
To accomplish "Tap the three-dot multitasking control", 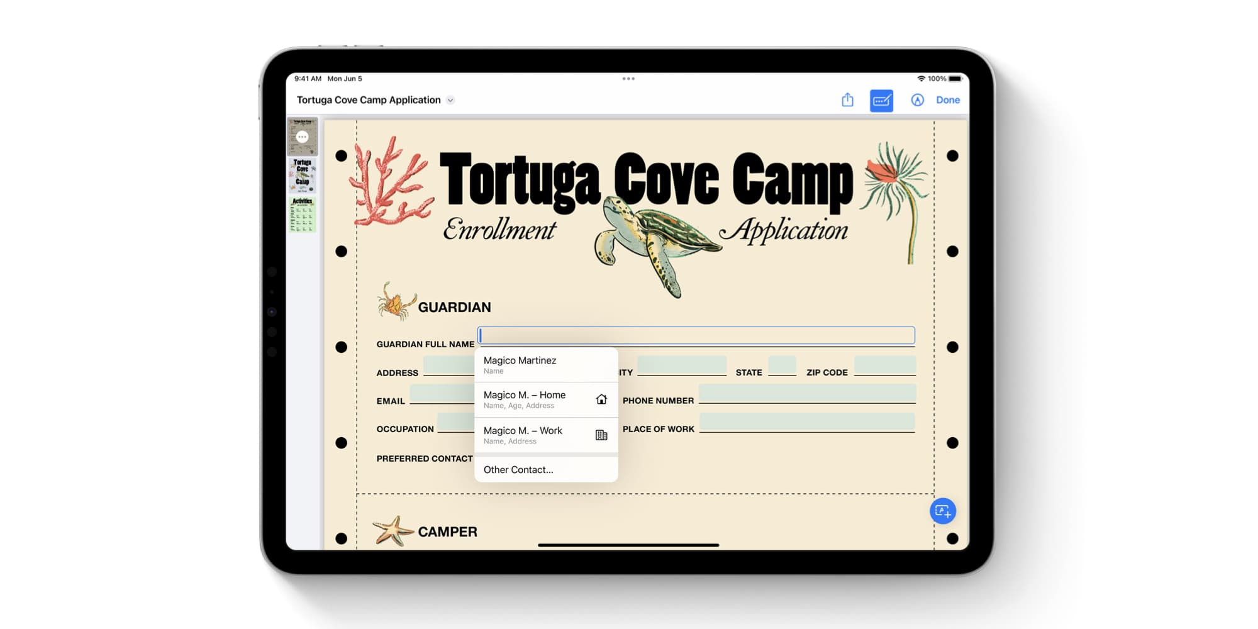I will [x=628, y=79].
